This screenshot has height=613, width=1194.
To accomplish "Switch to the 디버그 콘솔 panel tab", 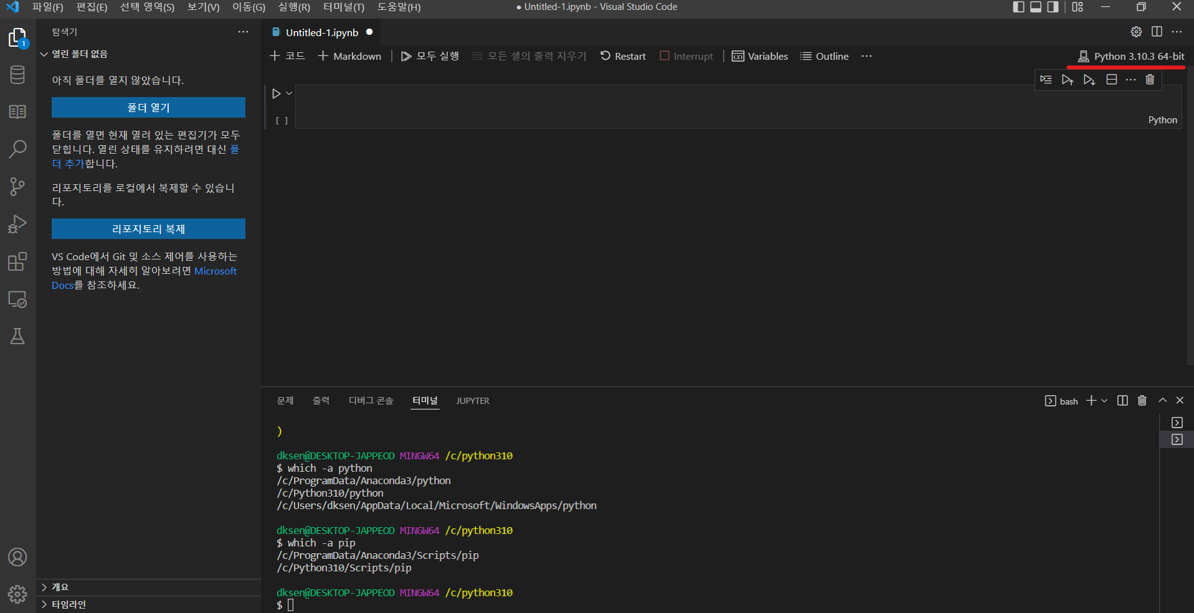I will [x=371, y=401].
